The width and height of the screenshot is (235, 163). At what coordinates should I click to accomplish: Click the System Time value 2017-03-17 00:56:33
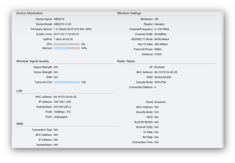pos(66,34)
